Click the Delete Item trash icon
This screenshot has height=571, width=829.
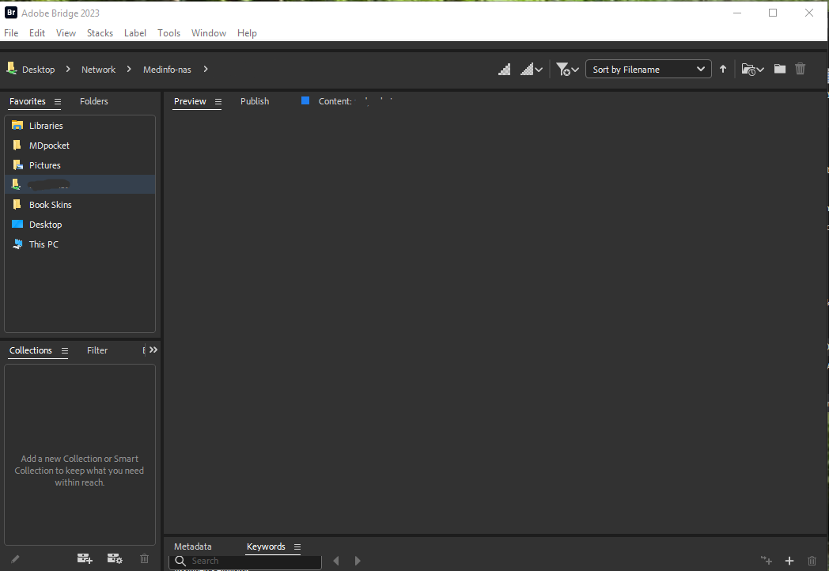click(x=800, y=69)
